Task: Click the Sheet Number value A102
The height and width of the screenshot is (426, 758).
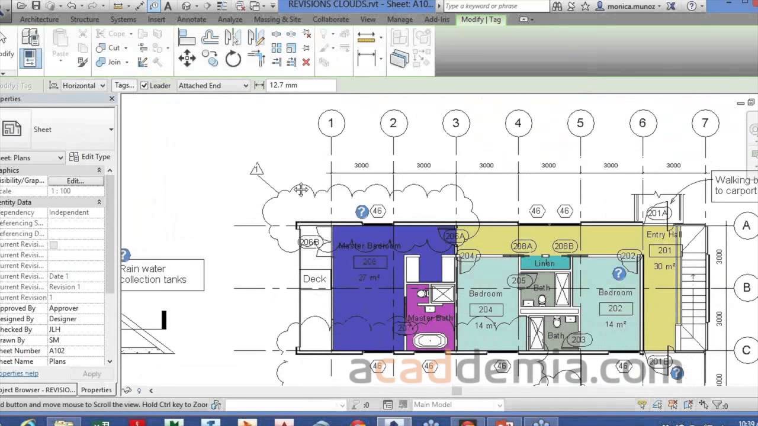Action: (x=76, y=351)
